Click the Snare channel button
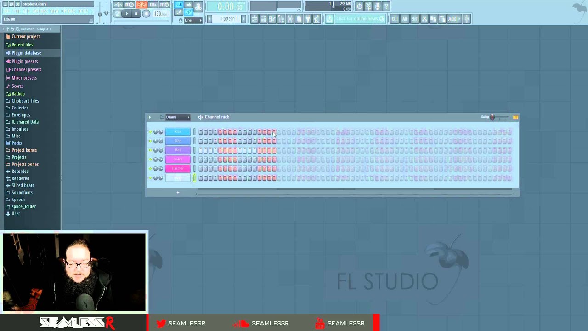 click(x=178, y=160)
